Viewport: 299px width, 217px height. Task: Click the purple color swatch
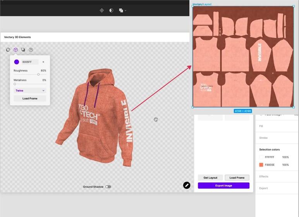[17, 62]
